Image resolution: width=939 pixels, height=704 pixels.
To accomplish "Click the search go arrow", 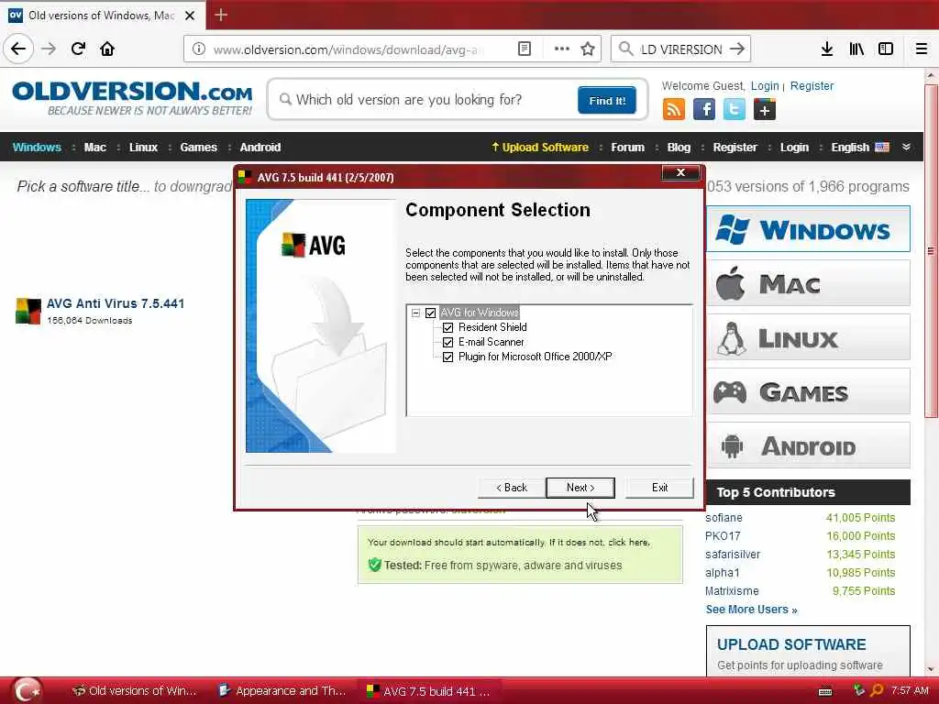I will pos(737,49).
